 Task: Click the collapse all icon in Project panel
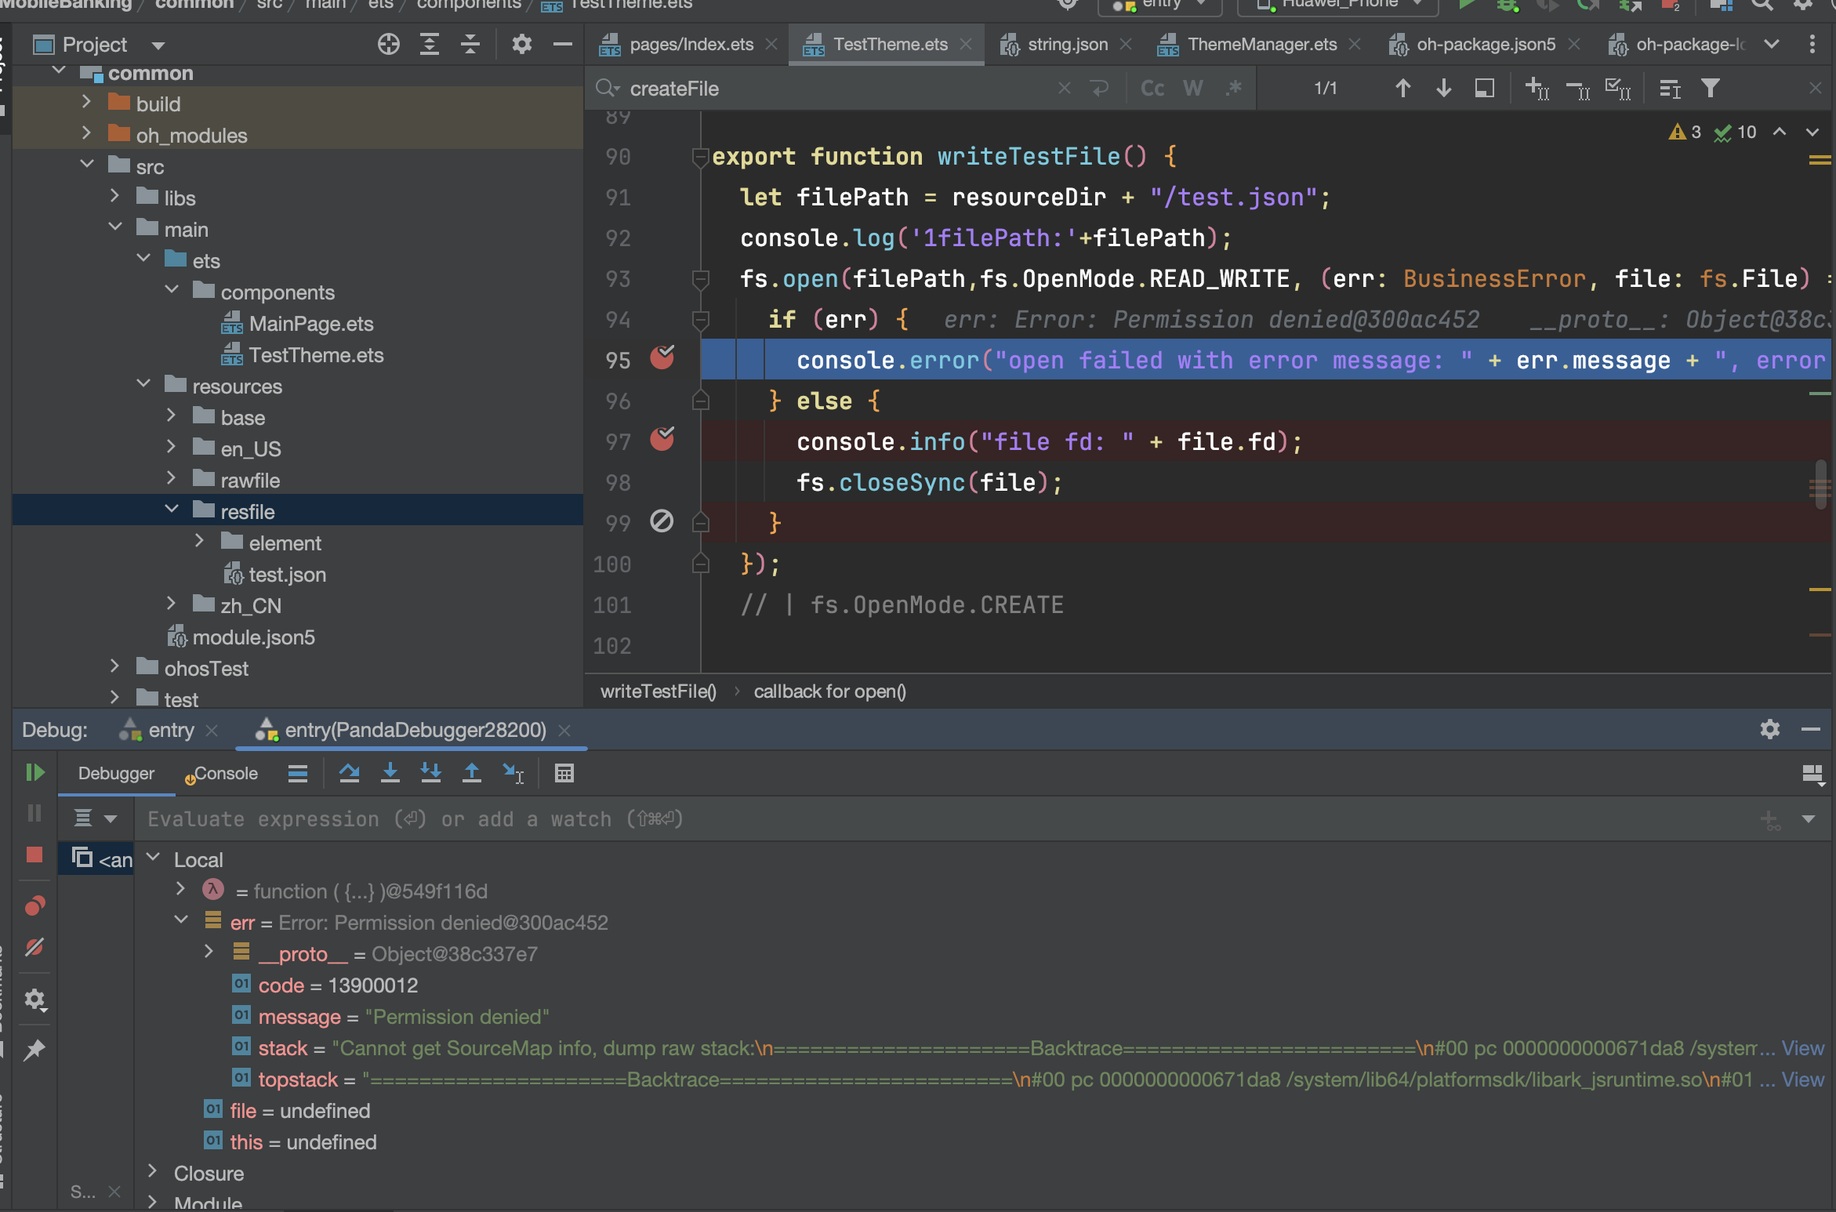[x=470, y=45]
